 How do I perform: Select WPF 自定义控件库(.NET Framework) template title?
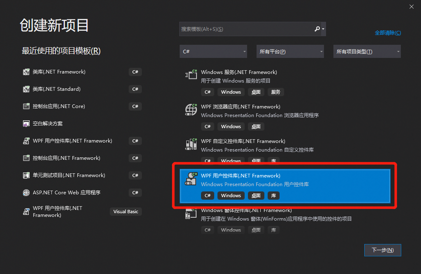coord(243,141)
